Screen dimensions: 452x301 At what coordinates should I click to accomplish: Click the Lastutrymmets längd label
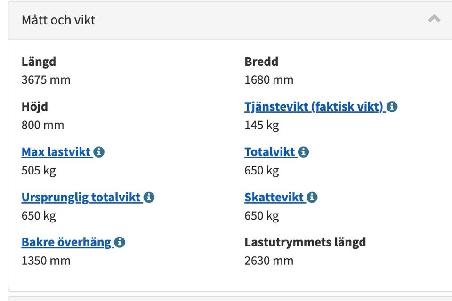305,242
